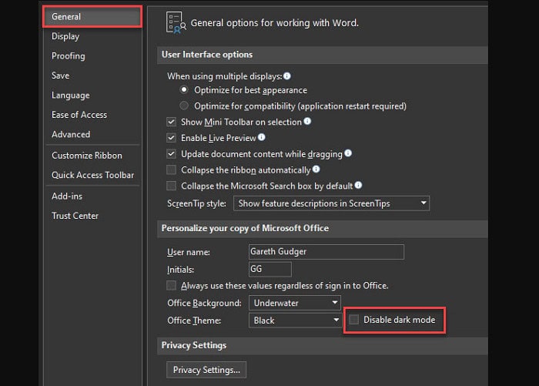Click info icon next to multiple displays label
This screenshot has width=539, height=386.
click(x=287, y=76)
